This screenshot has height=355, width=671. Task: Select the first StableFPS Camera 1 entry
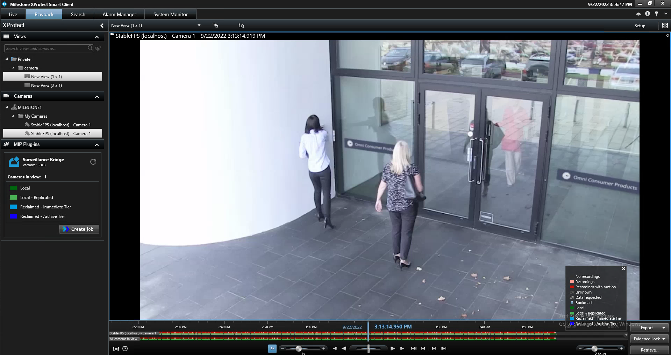[x=52, y=125]
